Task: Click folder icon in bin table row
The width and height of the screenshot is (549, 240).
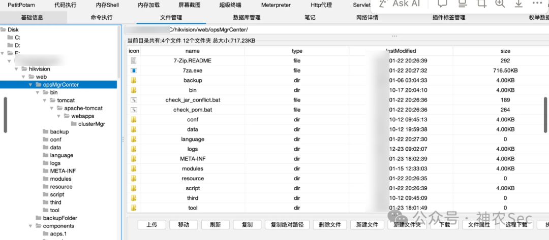Action: [133, 90]
